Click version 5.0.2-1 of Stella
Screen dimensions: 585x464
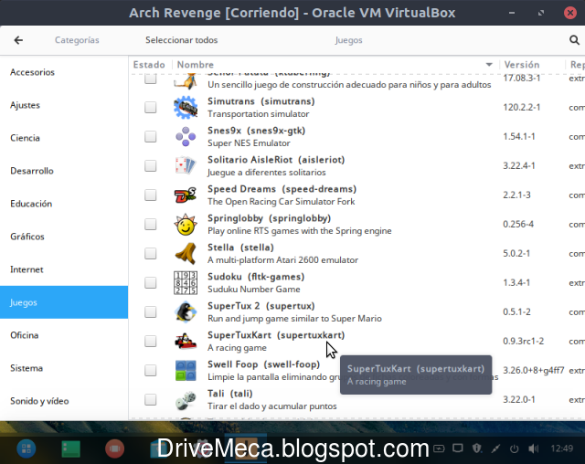[x=516, y=253]
